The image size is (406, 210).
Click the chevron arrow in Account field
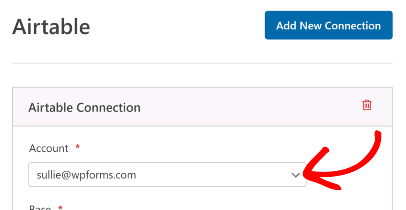(295, 175)
